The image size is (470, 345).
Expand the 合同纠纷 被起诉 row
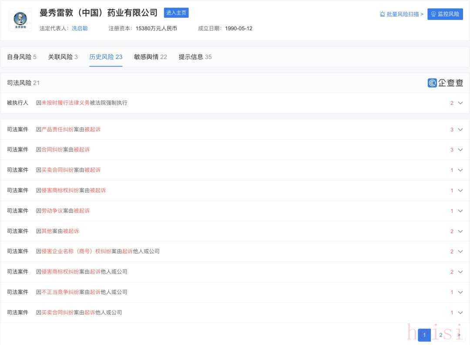coord(460,150)
